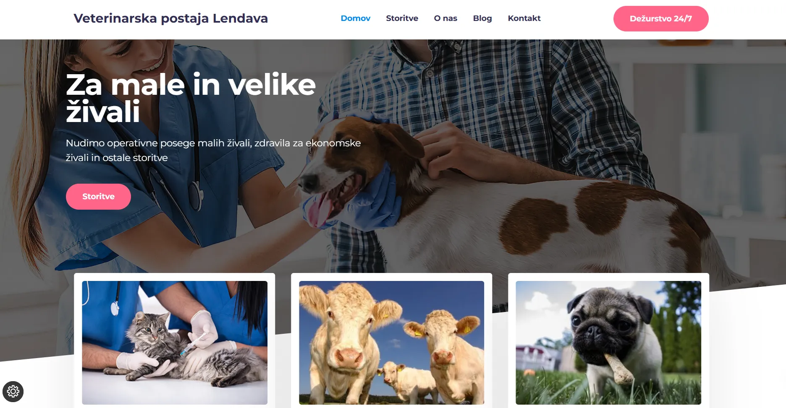786x408 pixels.
Task: Go to the Domov menu item
Action: click(x=355, y=18)
